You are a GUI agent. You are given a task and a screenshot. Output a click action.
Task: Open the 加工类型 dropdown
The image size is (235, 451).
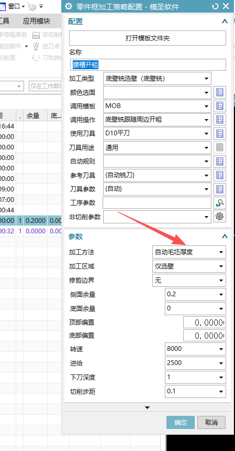pos(157,78)
